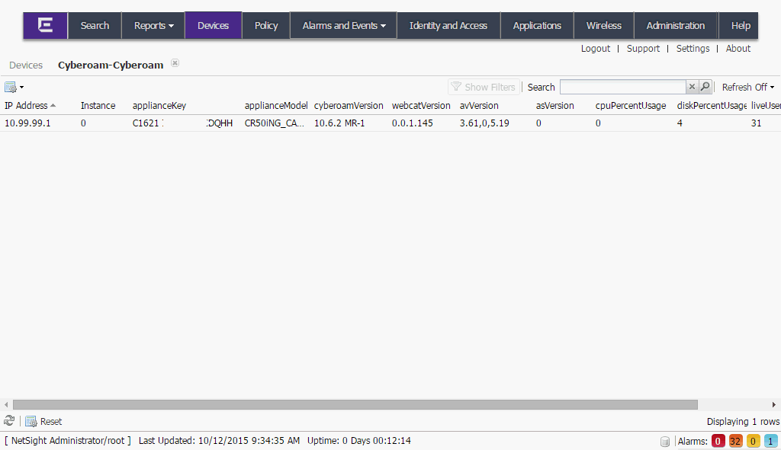Click the NetSight Administrator/root status text
Viewport: 781px width, 450px height.
coord(68,441)
